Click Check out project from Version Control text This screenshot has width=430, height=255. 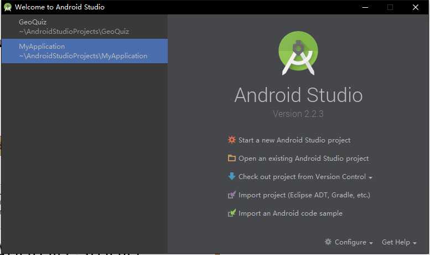tap(302, 177)
